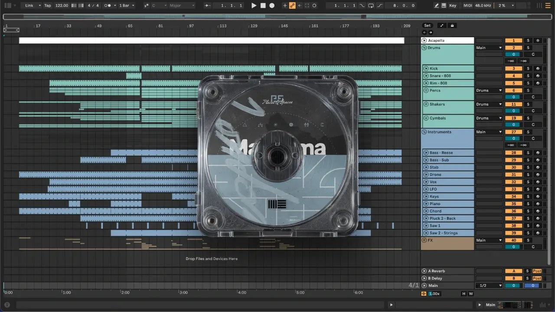
Task: Fold the Percs group track
Action: pos(426,91)
